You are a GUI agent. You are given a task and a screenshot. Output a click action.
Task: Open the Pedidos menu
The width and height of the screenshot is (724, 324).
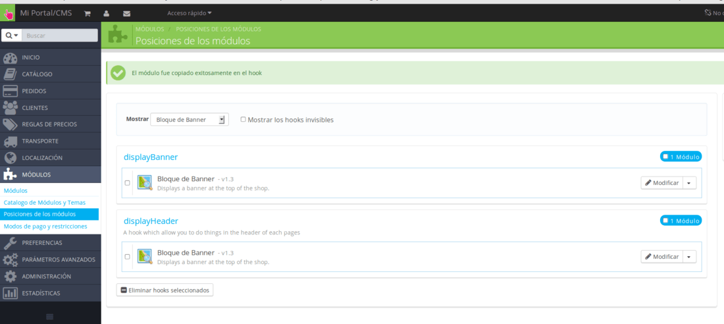[50, 91]
